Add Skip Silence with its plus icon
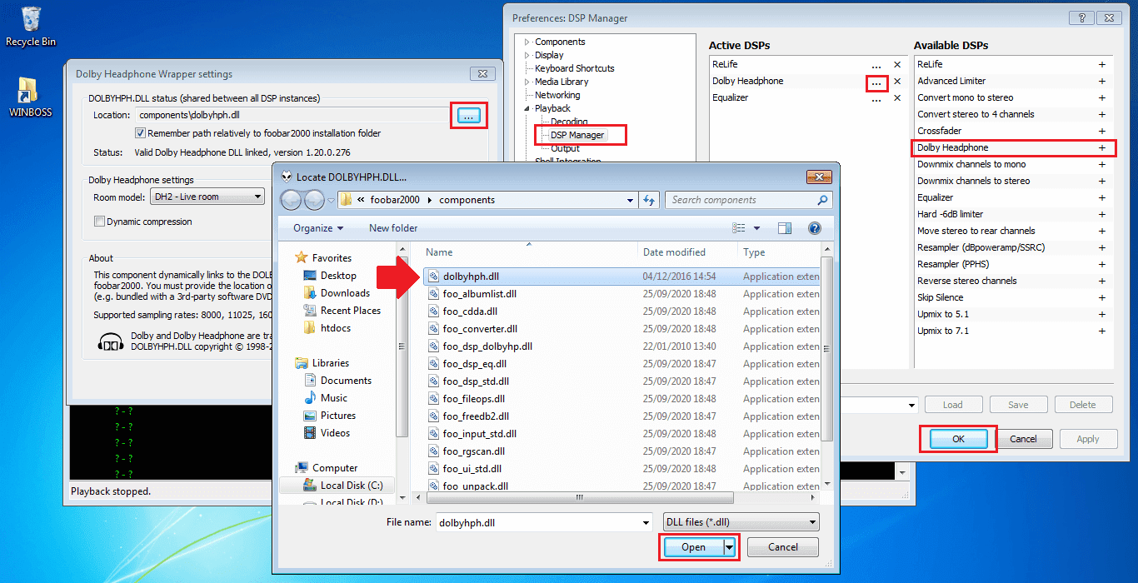 (1102, 297)
